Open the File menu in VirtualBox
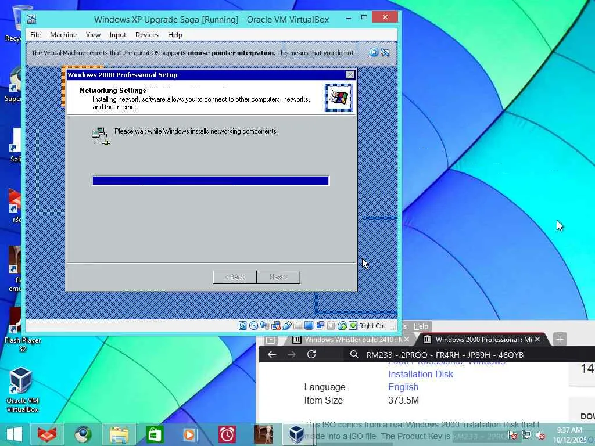Screen dimensions: 595x446 click(35, 34)
